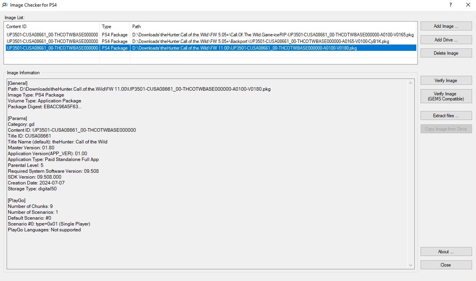This screenshot has height=281, width=476.
Task: Click the Storage Type: digital50 line
Action: (x=32, y=189)
